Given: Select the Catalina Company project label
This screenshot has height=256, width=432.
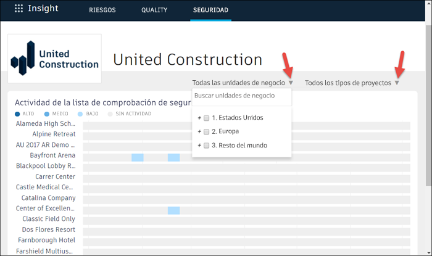Looking at the screenshot, I should click(x=49, y=198).
